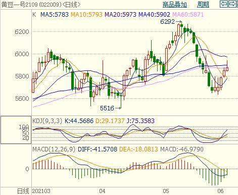The image size is (238, 195).
Task: Click the MACD:-46.9790 value
Action: (182, 149)
